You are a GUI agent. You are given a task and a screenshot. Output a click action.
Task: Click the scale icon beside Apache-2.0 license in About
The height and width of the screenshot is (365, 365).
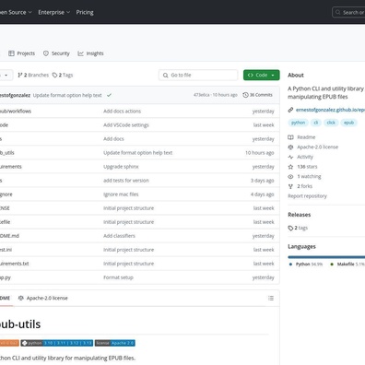(290, 147)
